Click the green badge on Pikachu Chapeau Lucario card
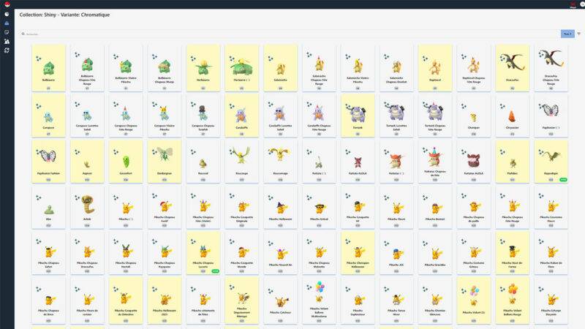The image size is (585, 329). (x=215, y=271)
